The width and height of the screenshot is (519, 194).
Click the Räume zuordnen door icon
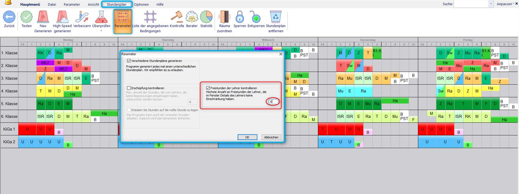click(x=225, y=17)
